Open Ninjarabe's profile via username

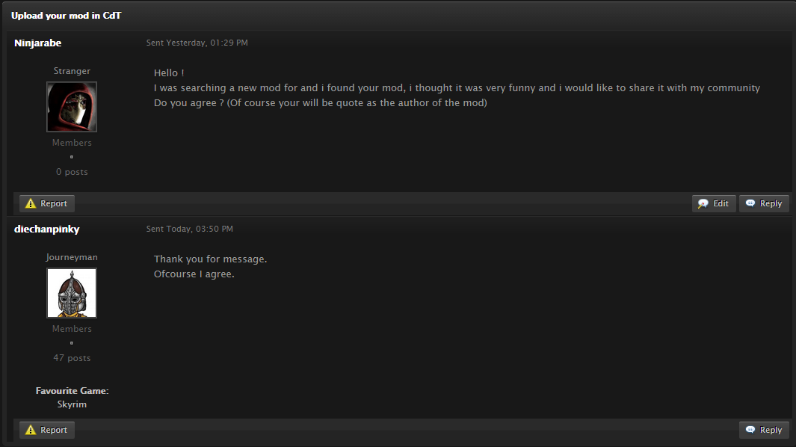[37, 43]
